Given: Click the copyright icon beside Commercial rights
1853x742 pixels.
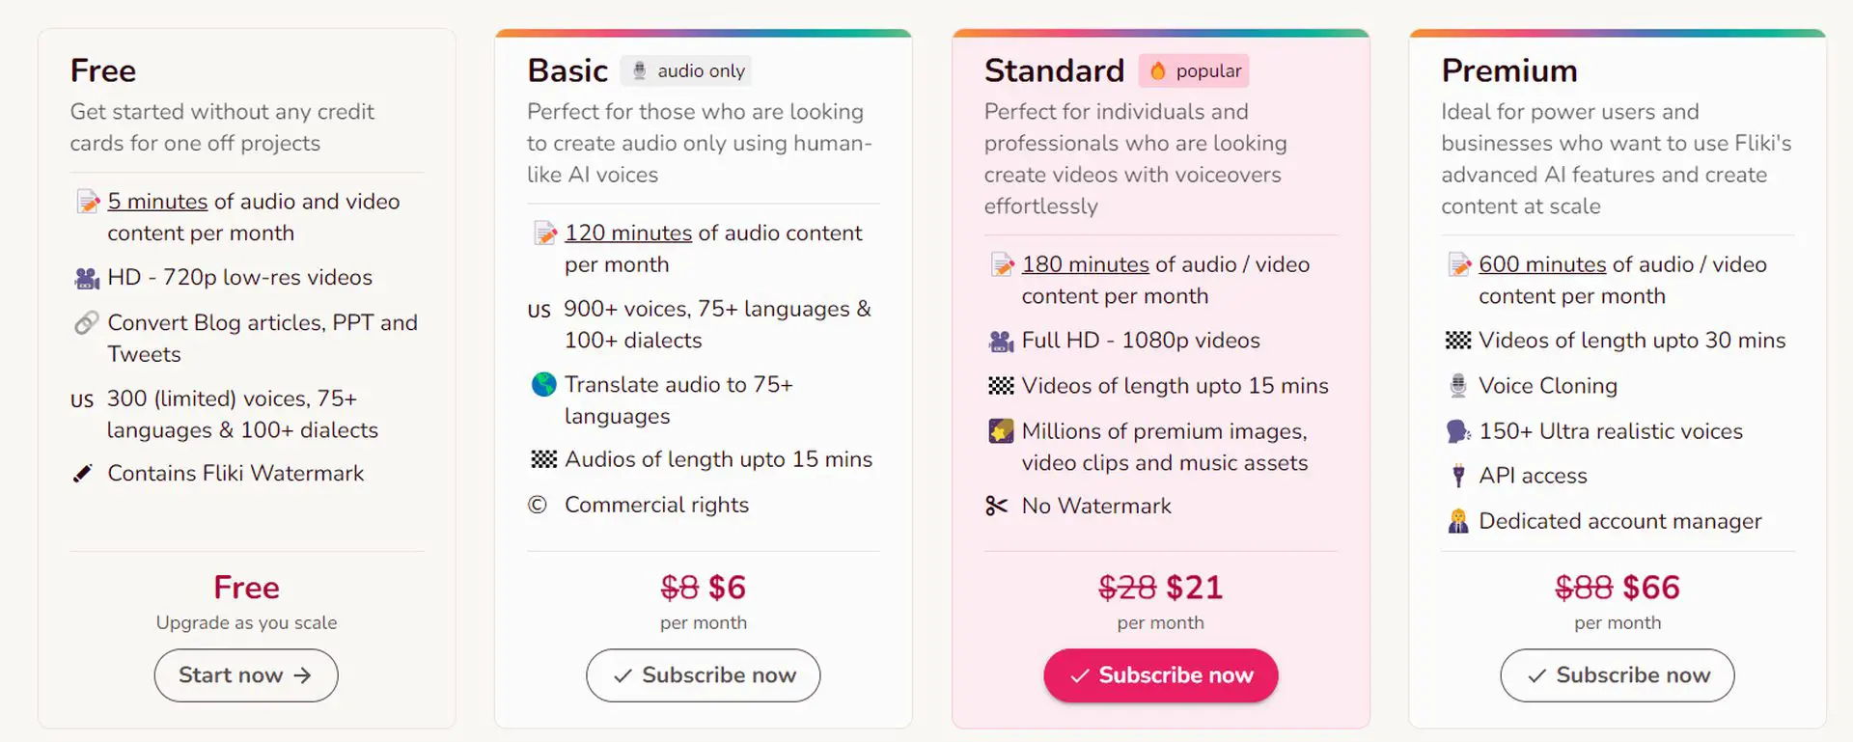Looking at the screenshot, I should point(538,505).
